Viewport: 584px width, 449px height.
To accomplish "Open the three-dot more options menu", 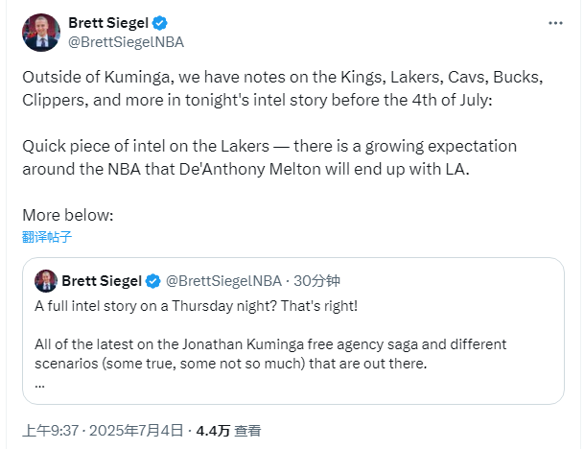I will point(555,23).
